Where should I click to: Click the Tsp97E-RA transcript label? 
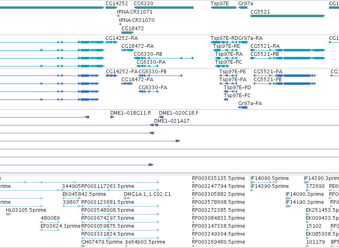coord(229,54)
